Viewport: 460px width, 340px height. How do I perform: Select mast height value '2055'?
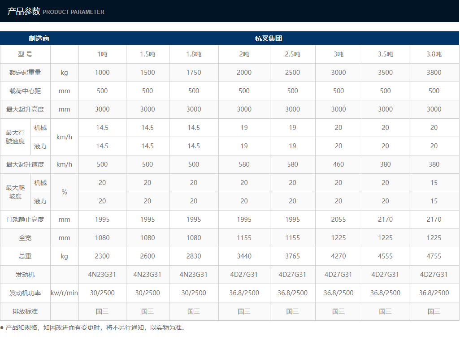(338, 219)
